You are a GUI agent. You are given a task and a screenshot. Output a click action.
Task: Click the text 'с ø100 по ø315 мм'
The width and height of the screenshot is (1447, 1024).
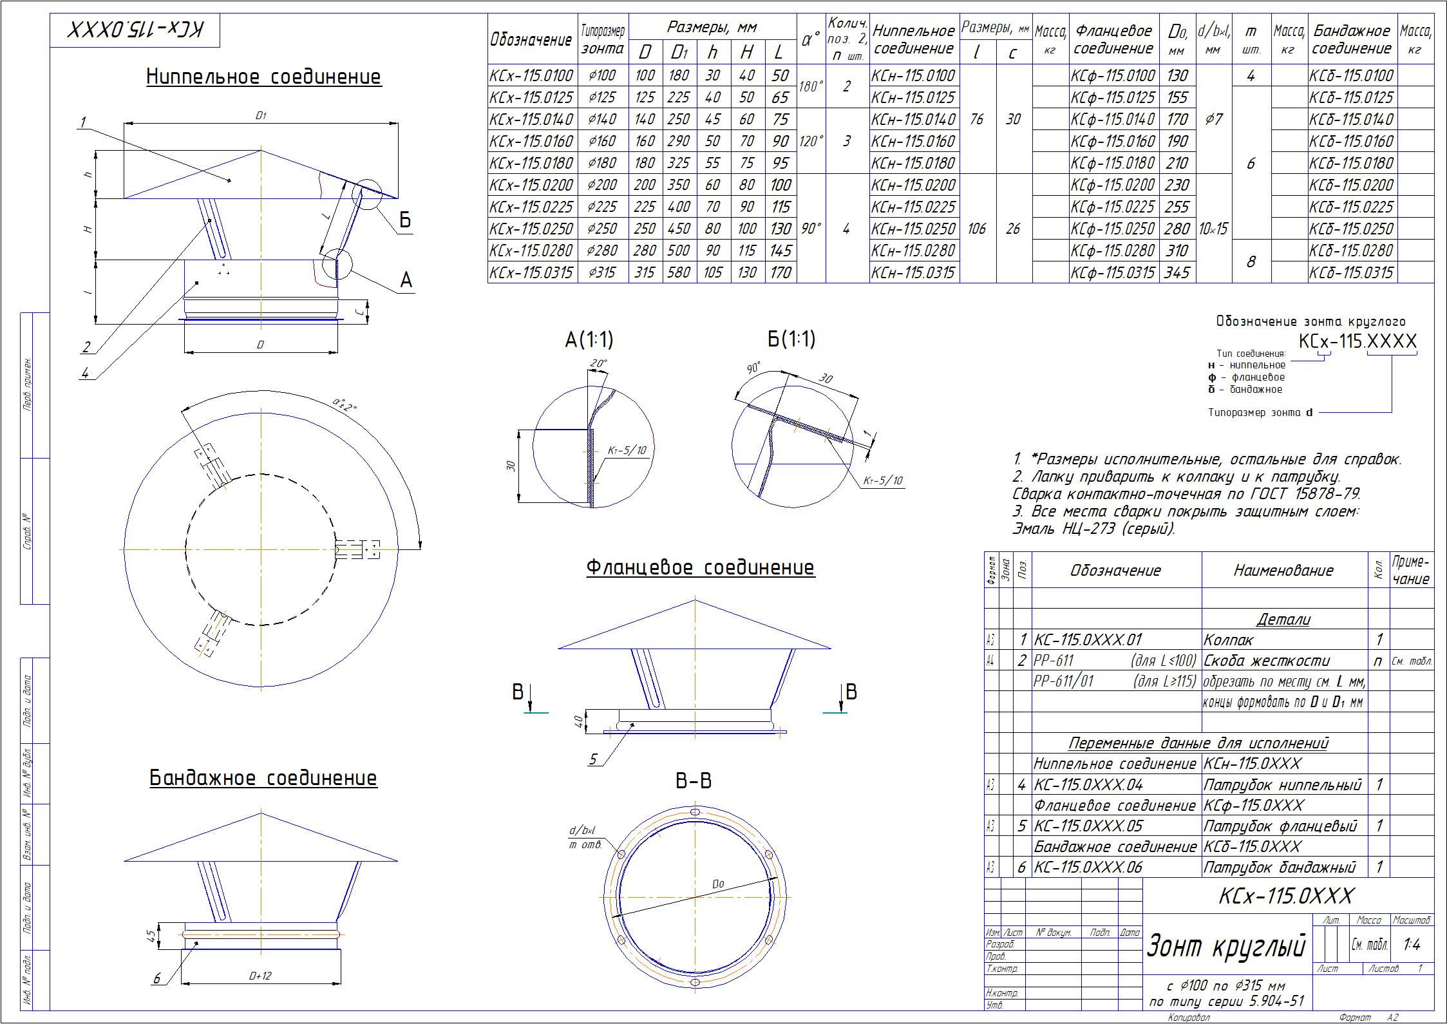tap(1226, 986)
